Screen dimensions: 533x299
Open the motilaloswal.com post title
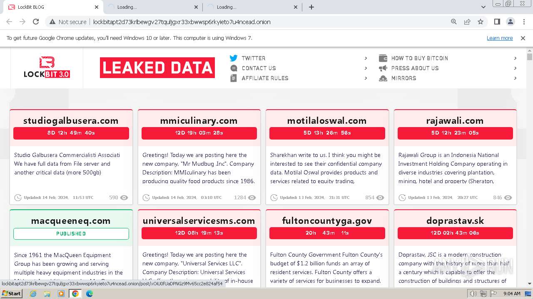[327, 121]
